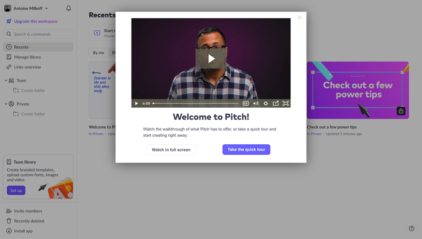
Task: Click the Antoine Milkoff profile avatar
Action: [x=8, y=9]
